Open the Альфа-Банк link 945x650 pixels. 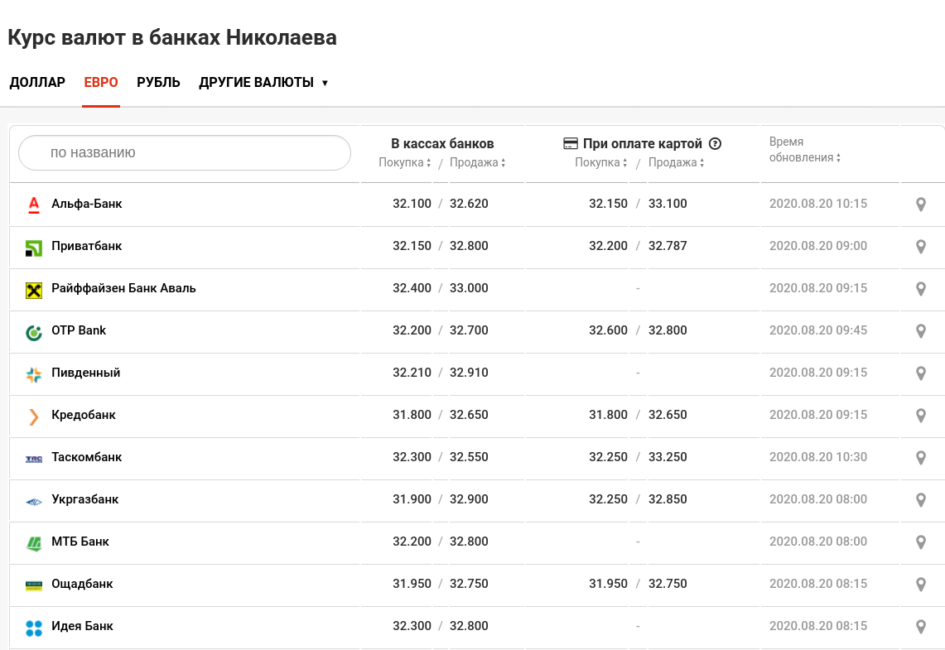tap(87, 204)
